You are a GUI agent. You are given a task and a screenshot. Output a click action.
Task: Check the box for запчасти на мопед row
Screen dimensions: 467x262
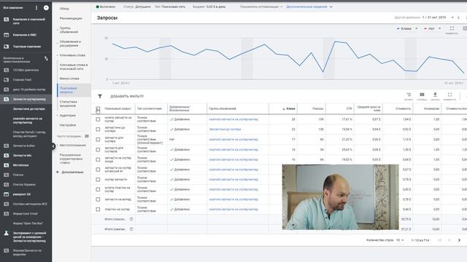coord(98,199)
